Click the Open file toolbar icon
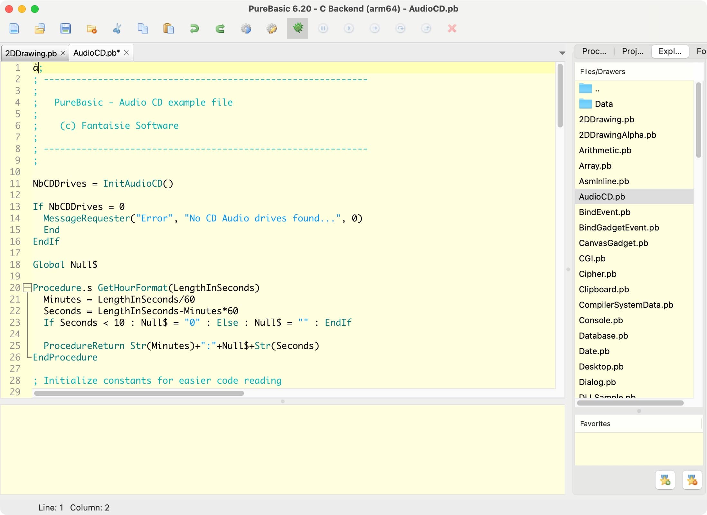707x515 pixels. [40, 28]
